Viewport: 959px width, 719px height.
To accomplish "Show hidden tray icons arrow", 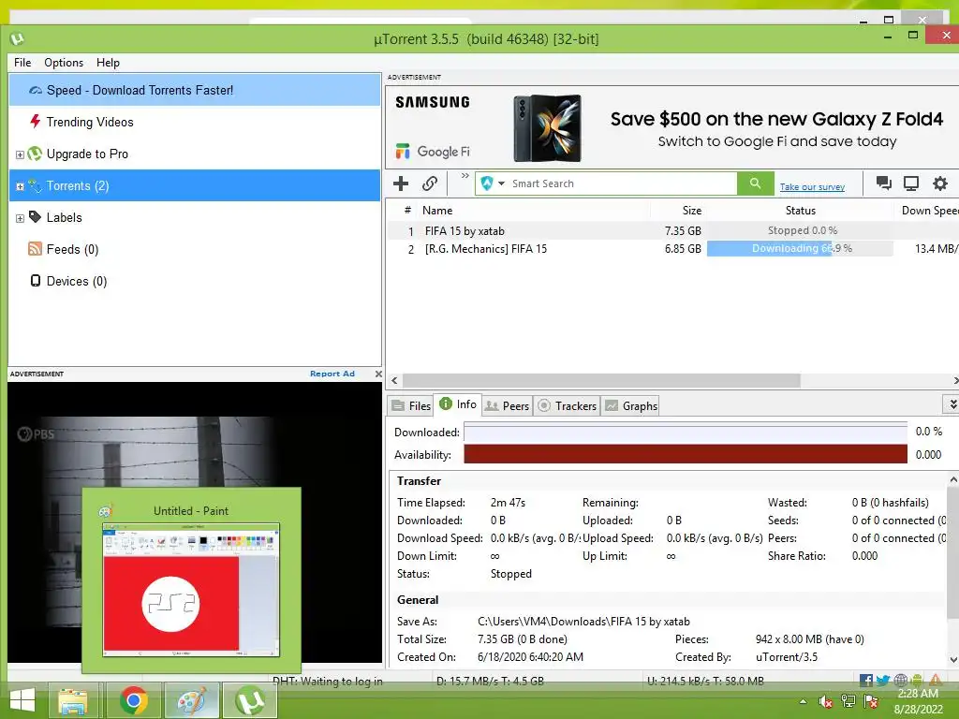I will tap(803, 702).
